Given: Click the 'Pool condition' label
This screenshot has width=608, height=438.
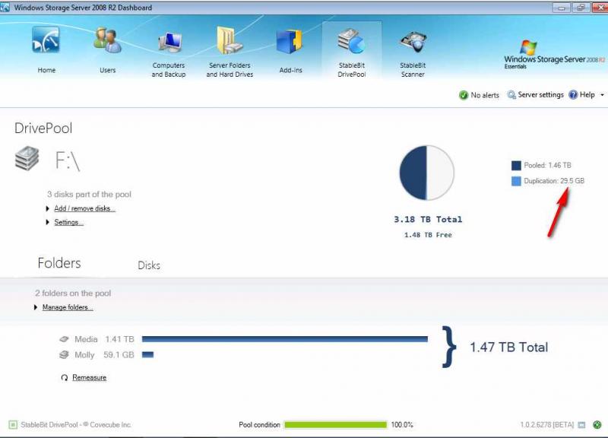Looking at the screenshot, I should click(259, 425).
